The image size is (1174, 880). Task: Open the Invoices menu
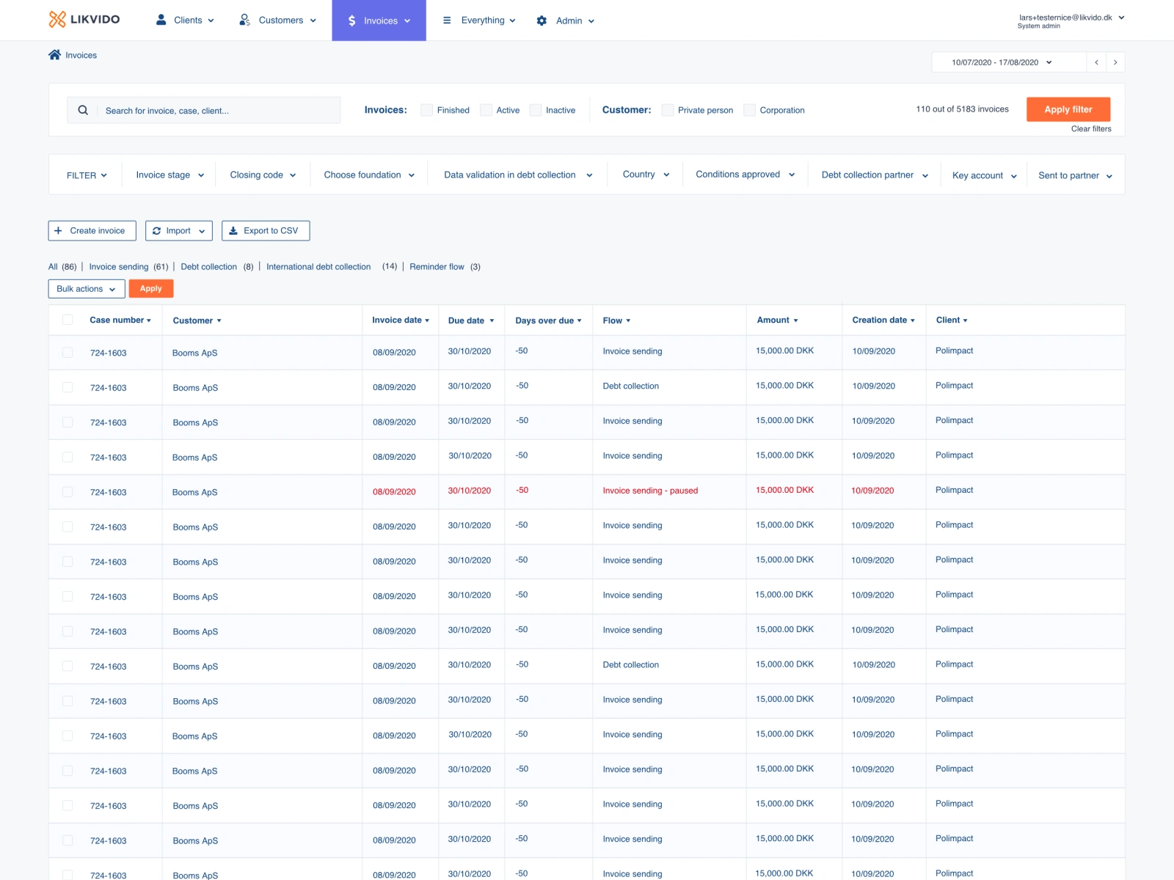point(379,21)
